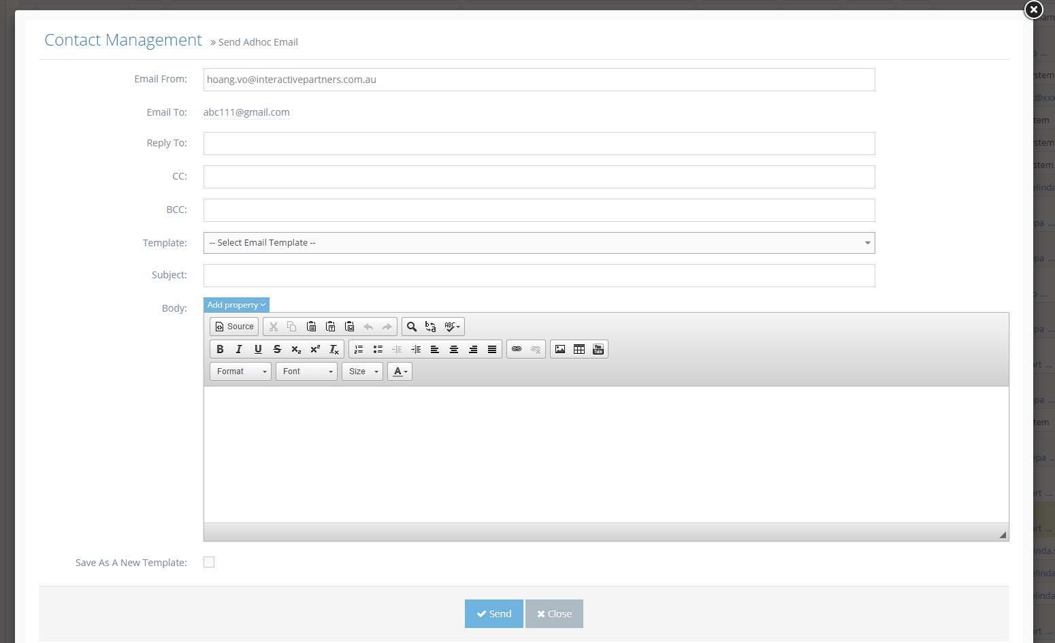Image resolution: width=1055 pixels, height=643 pixels.
Task: Click the Send Adhoc Email breadcrumb
Action: 258,42
